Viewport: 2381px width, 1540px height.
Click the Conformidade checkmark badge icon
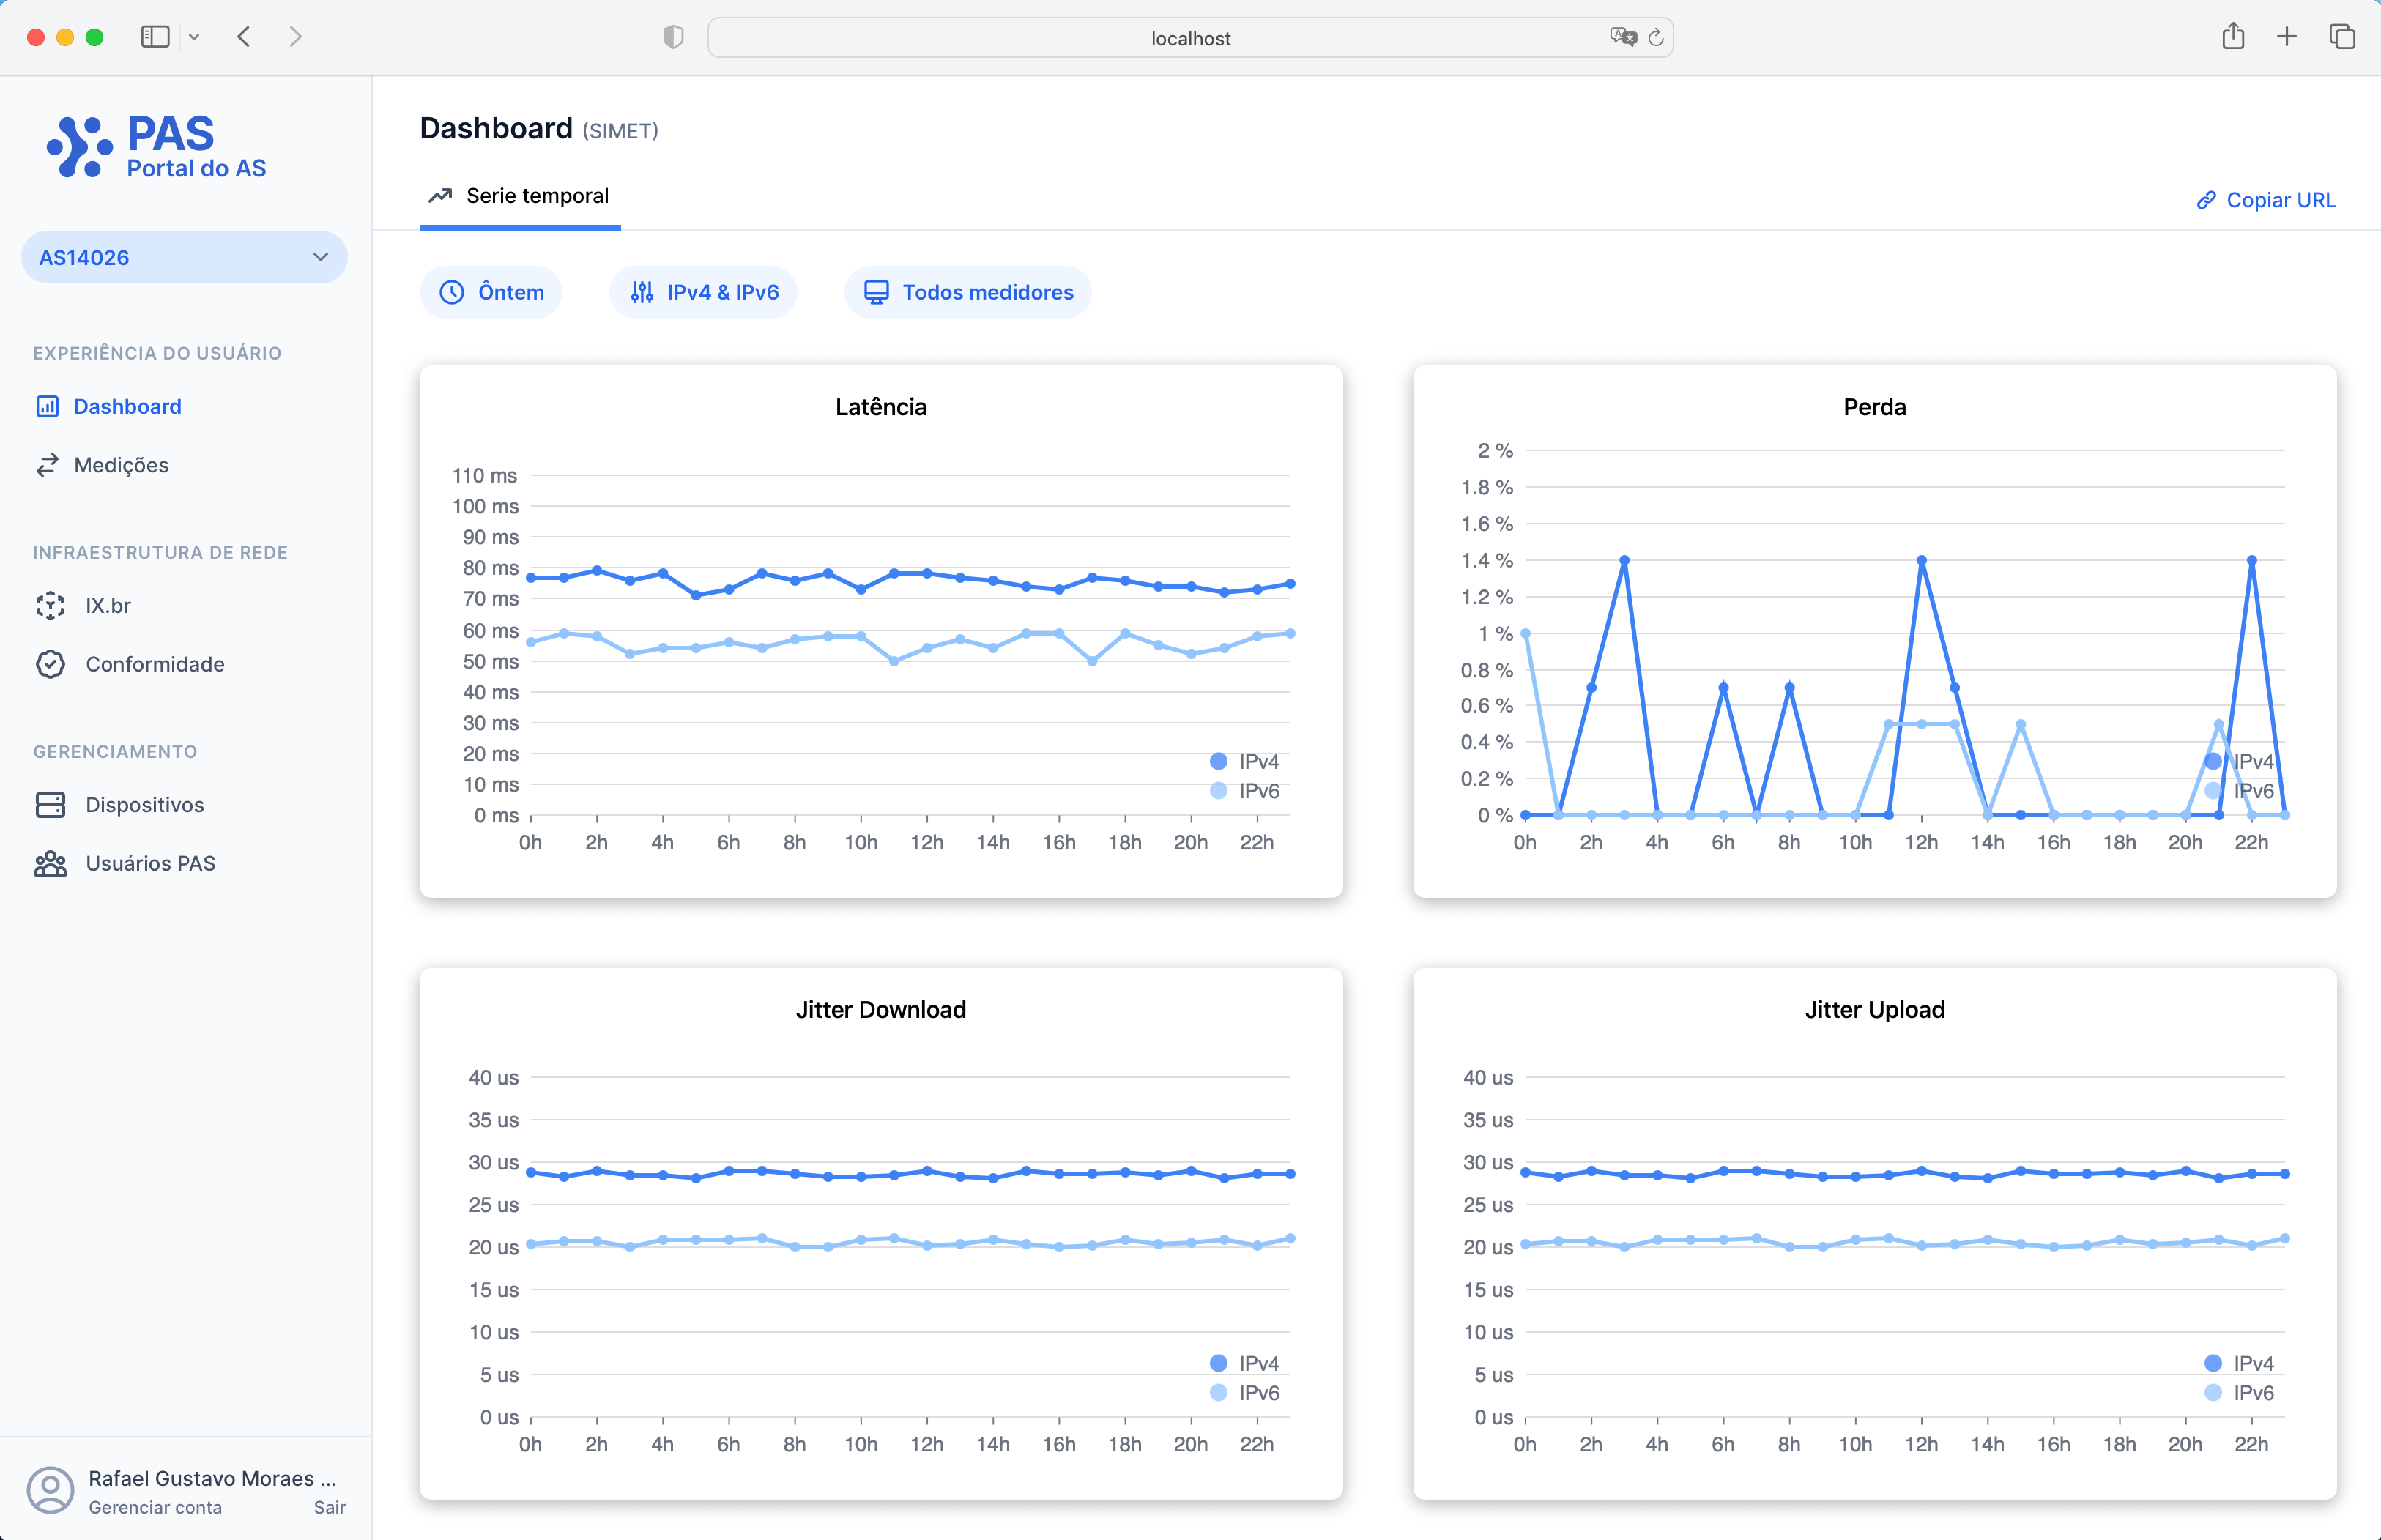[50, 664]
